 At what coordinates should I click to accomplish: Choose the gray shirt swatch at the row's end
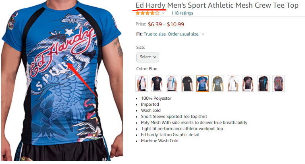pyautogui.click(x=278, y=84)
